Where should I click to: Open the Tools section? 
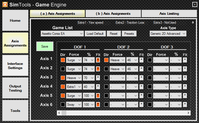pyautogui.click(x=15, y=110)
